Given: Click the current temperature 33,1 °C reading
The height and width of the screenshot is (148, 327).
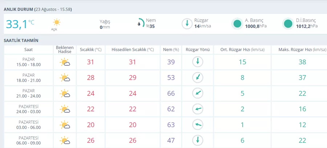Looking at the screenshot, I should (x=20, y=24).
